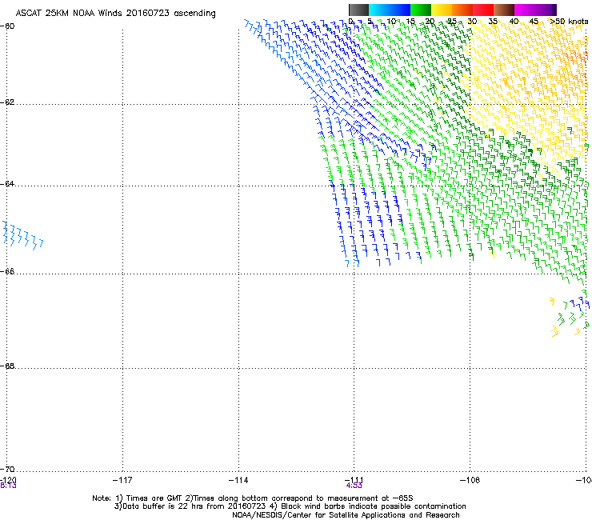Click the '-66' latitude axis label
The height and width of the screenshot is (520, 592).
pyautogui.click(x=7, y=271)
